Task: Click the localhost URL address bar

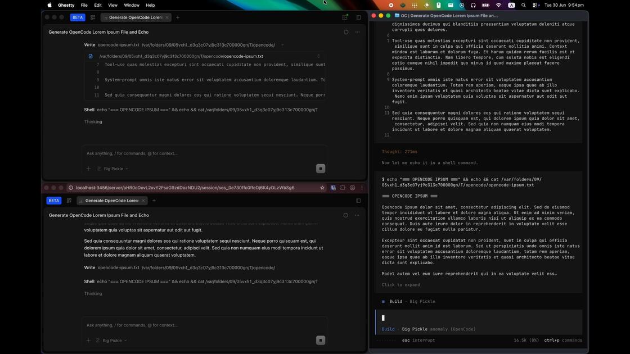Action: [x=185, y=188]
